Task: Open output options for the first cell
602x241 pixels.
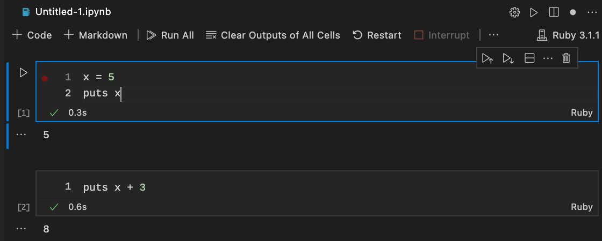Action: [21, 134]
